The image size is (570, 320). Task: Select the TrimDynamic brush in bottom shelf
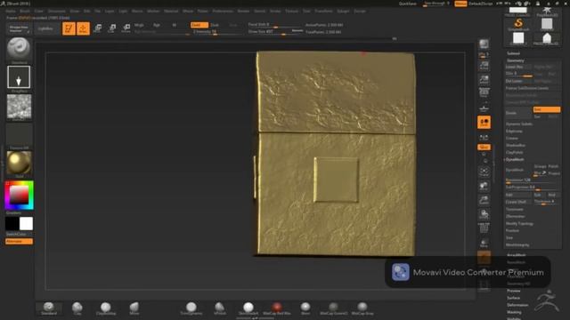tap(191, 308)
